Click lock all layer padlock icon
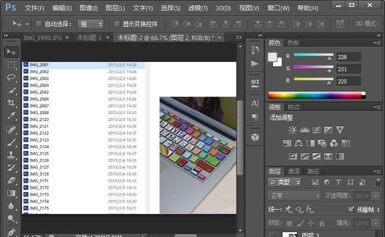Image resolution: width=385 pixels, height=237 pixels. (322, 223)
